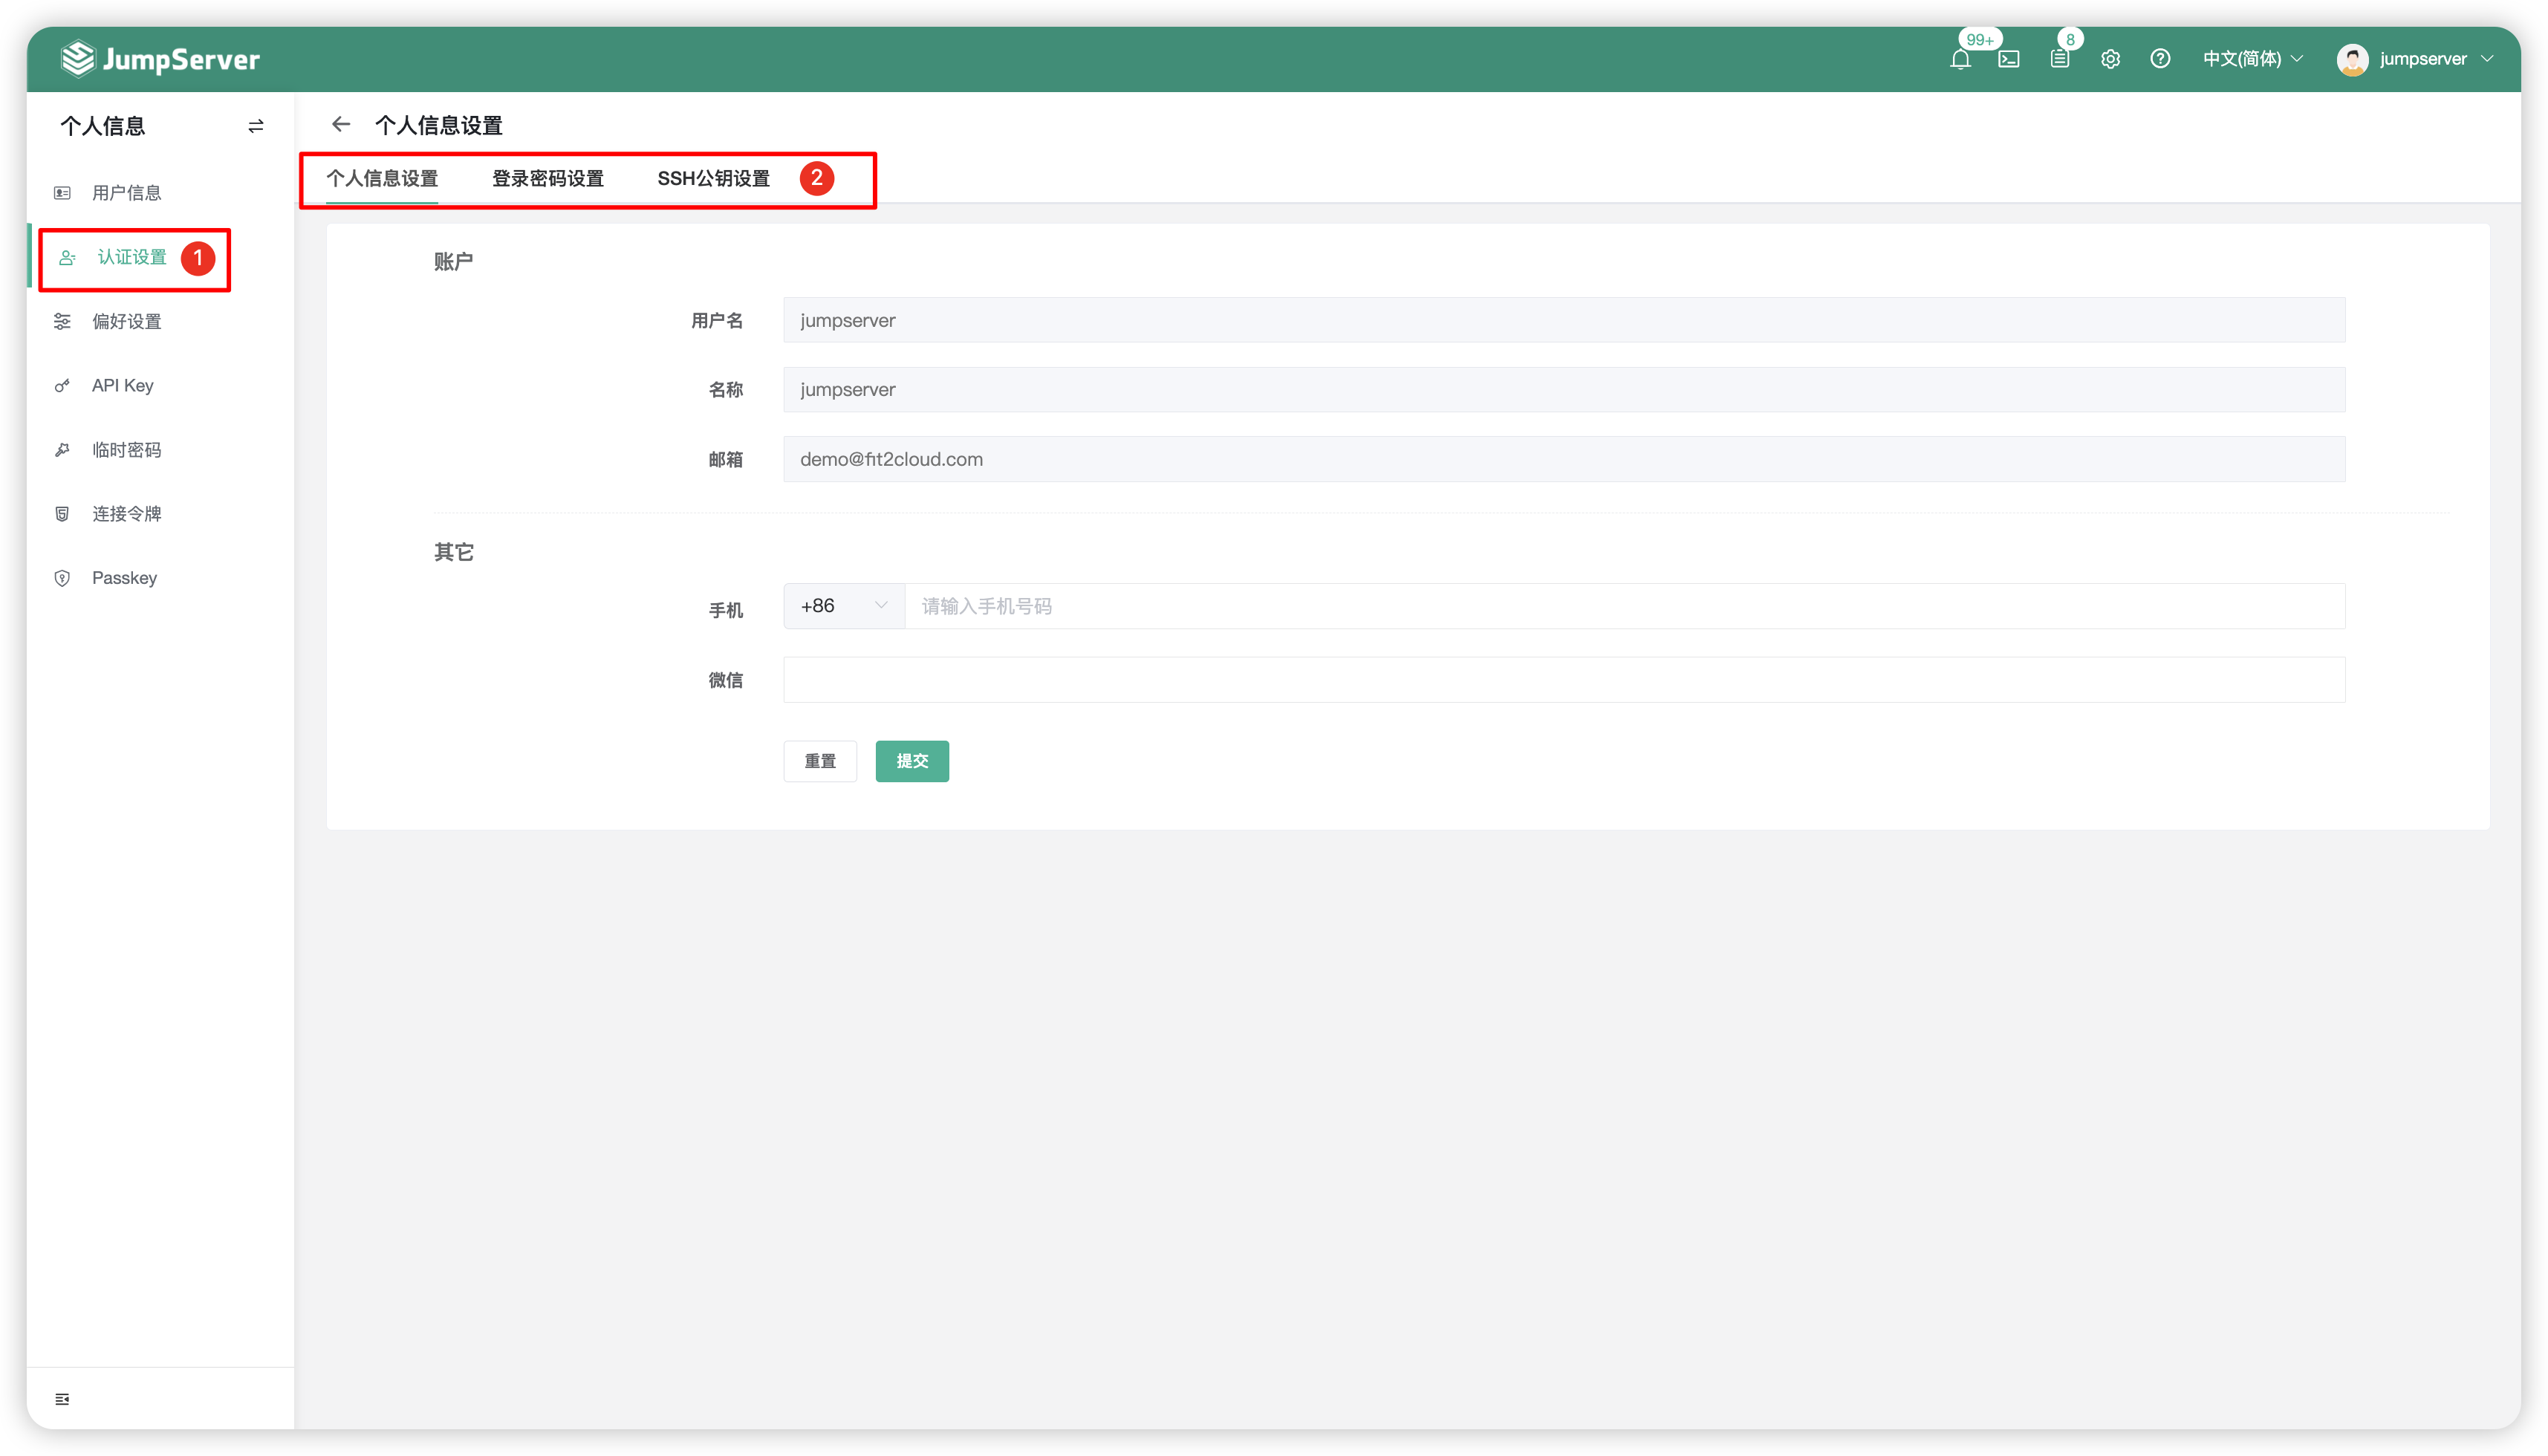Image resolution: width=2548 pixels, height=1456 pixels.
Task: Expand the jumpserver user account menu
Action: point(2436,59)
